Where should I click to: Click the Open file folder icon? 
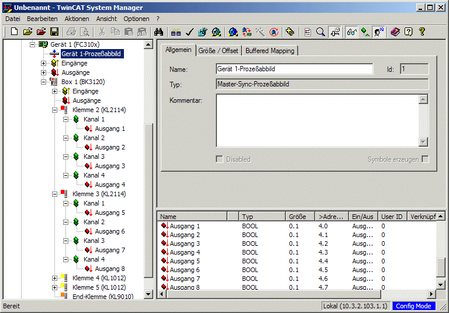point(27,32)
